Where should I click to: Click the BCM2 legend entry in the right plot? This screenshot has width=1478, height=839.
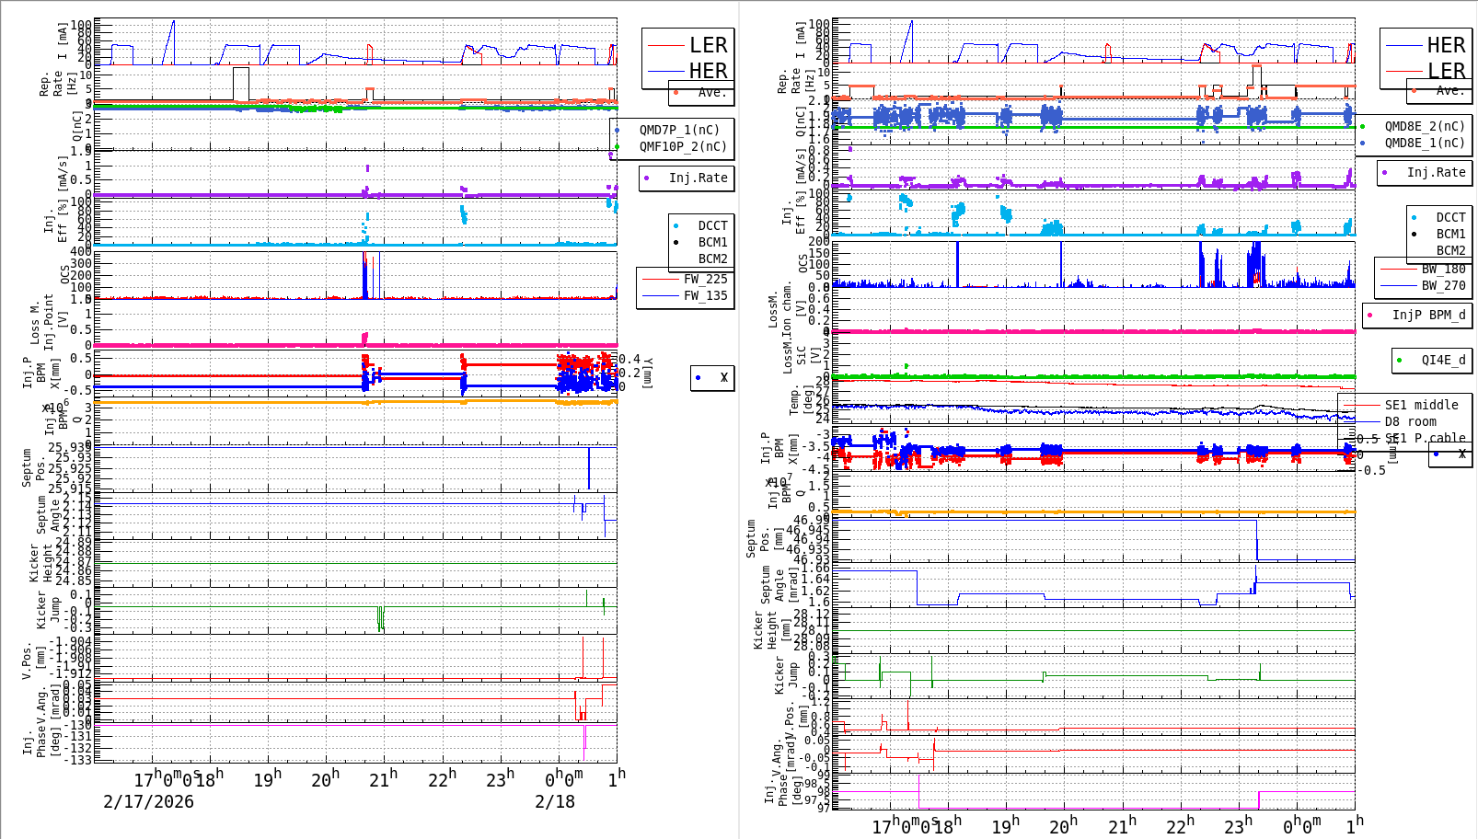click(1450, 251)
